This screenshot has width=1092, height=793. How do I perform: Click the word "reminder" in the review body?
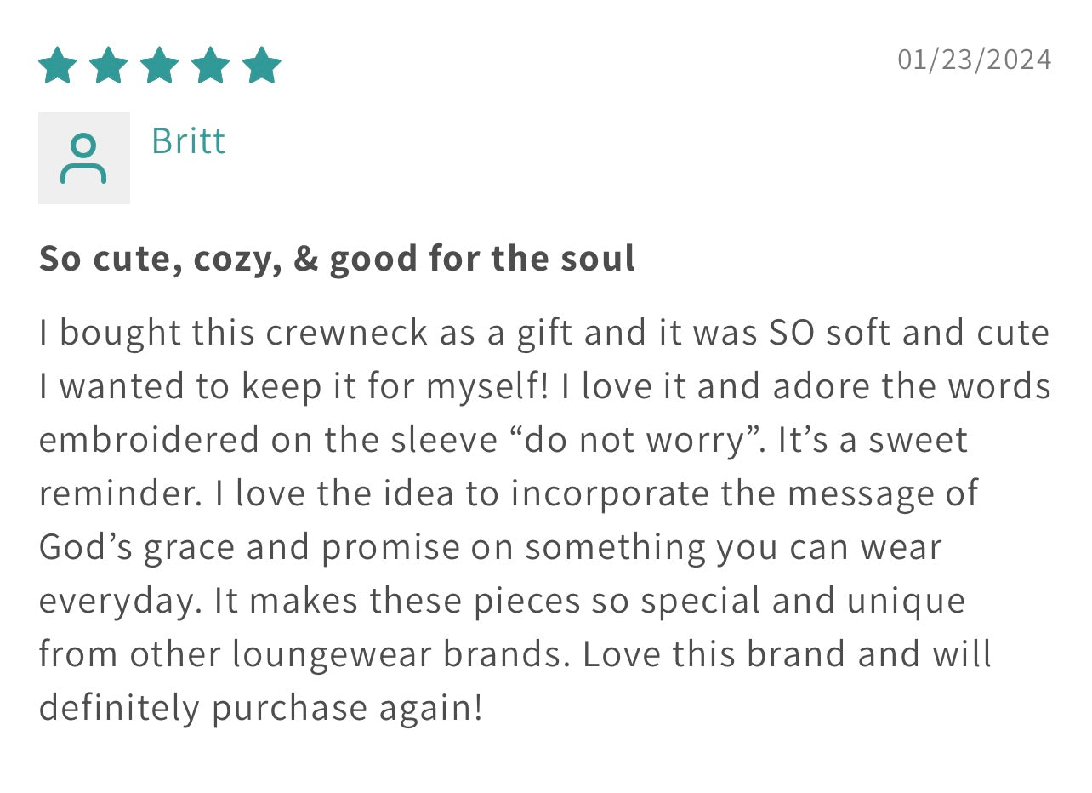(x=117, y=493)
